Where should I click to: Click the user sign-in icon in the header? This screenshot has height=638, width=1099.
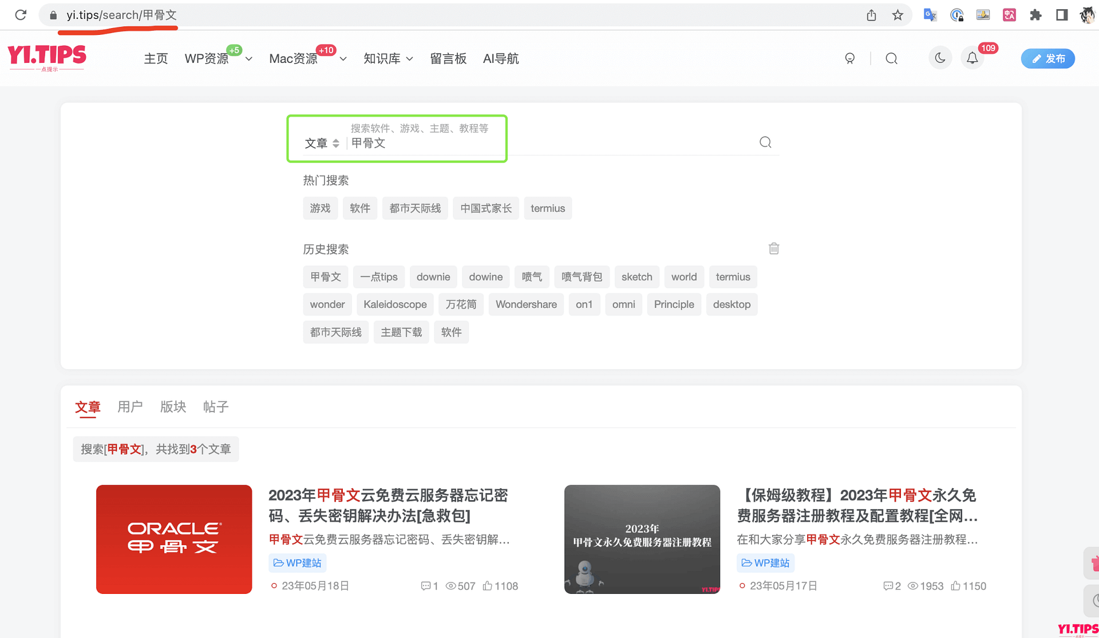pyautogui.click(x=850, y=58)
